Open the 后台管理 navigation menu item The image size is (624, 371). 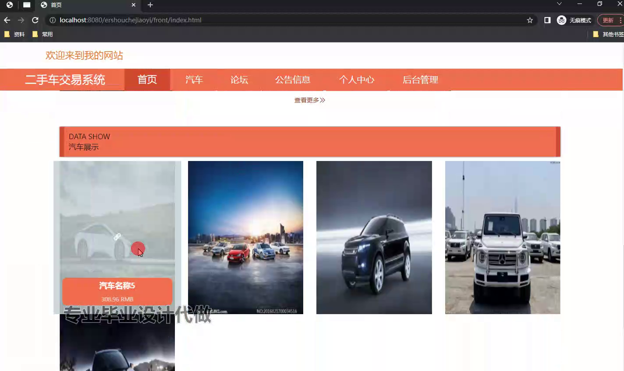click(x=420, y=80)
